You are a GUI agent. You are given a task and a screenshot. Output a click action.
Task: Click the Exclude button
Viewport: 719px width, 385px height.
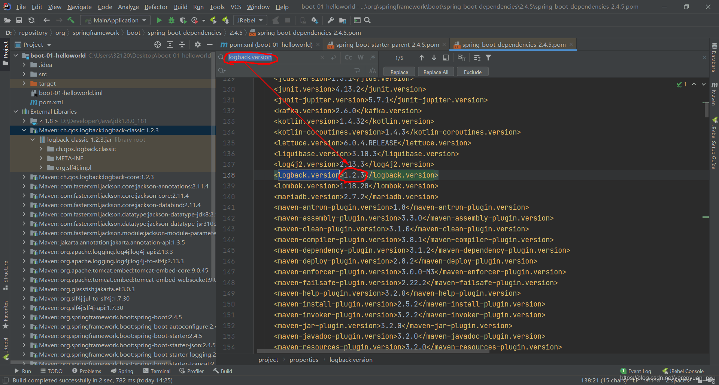(x=473, y=72)
